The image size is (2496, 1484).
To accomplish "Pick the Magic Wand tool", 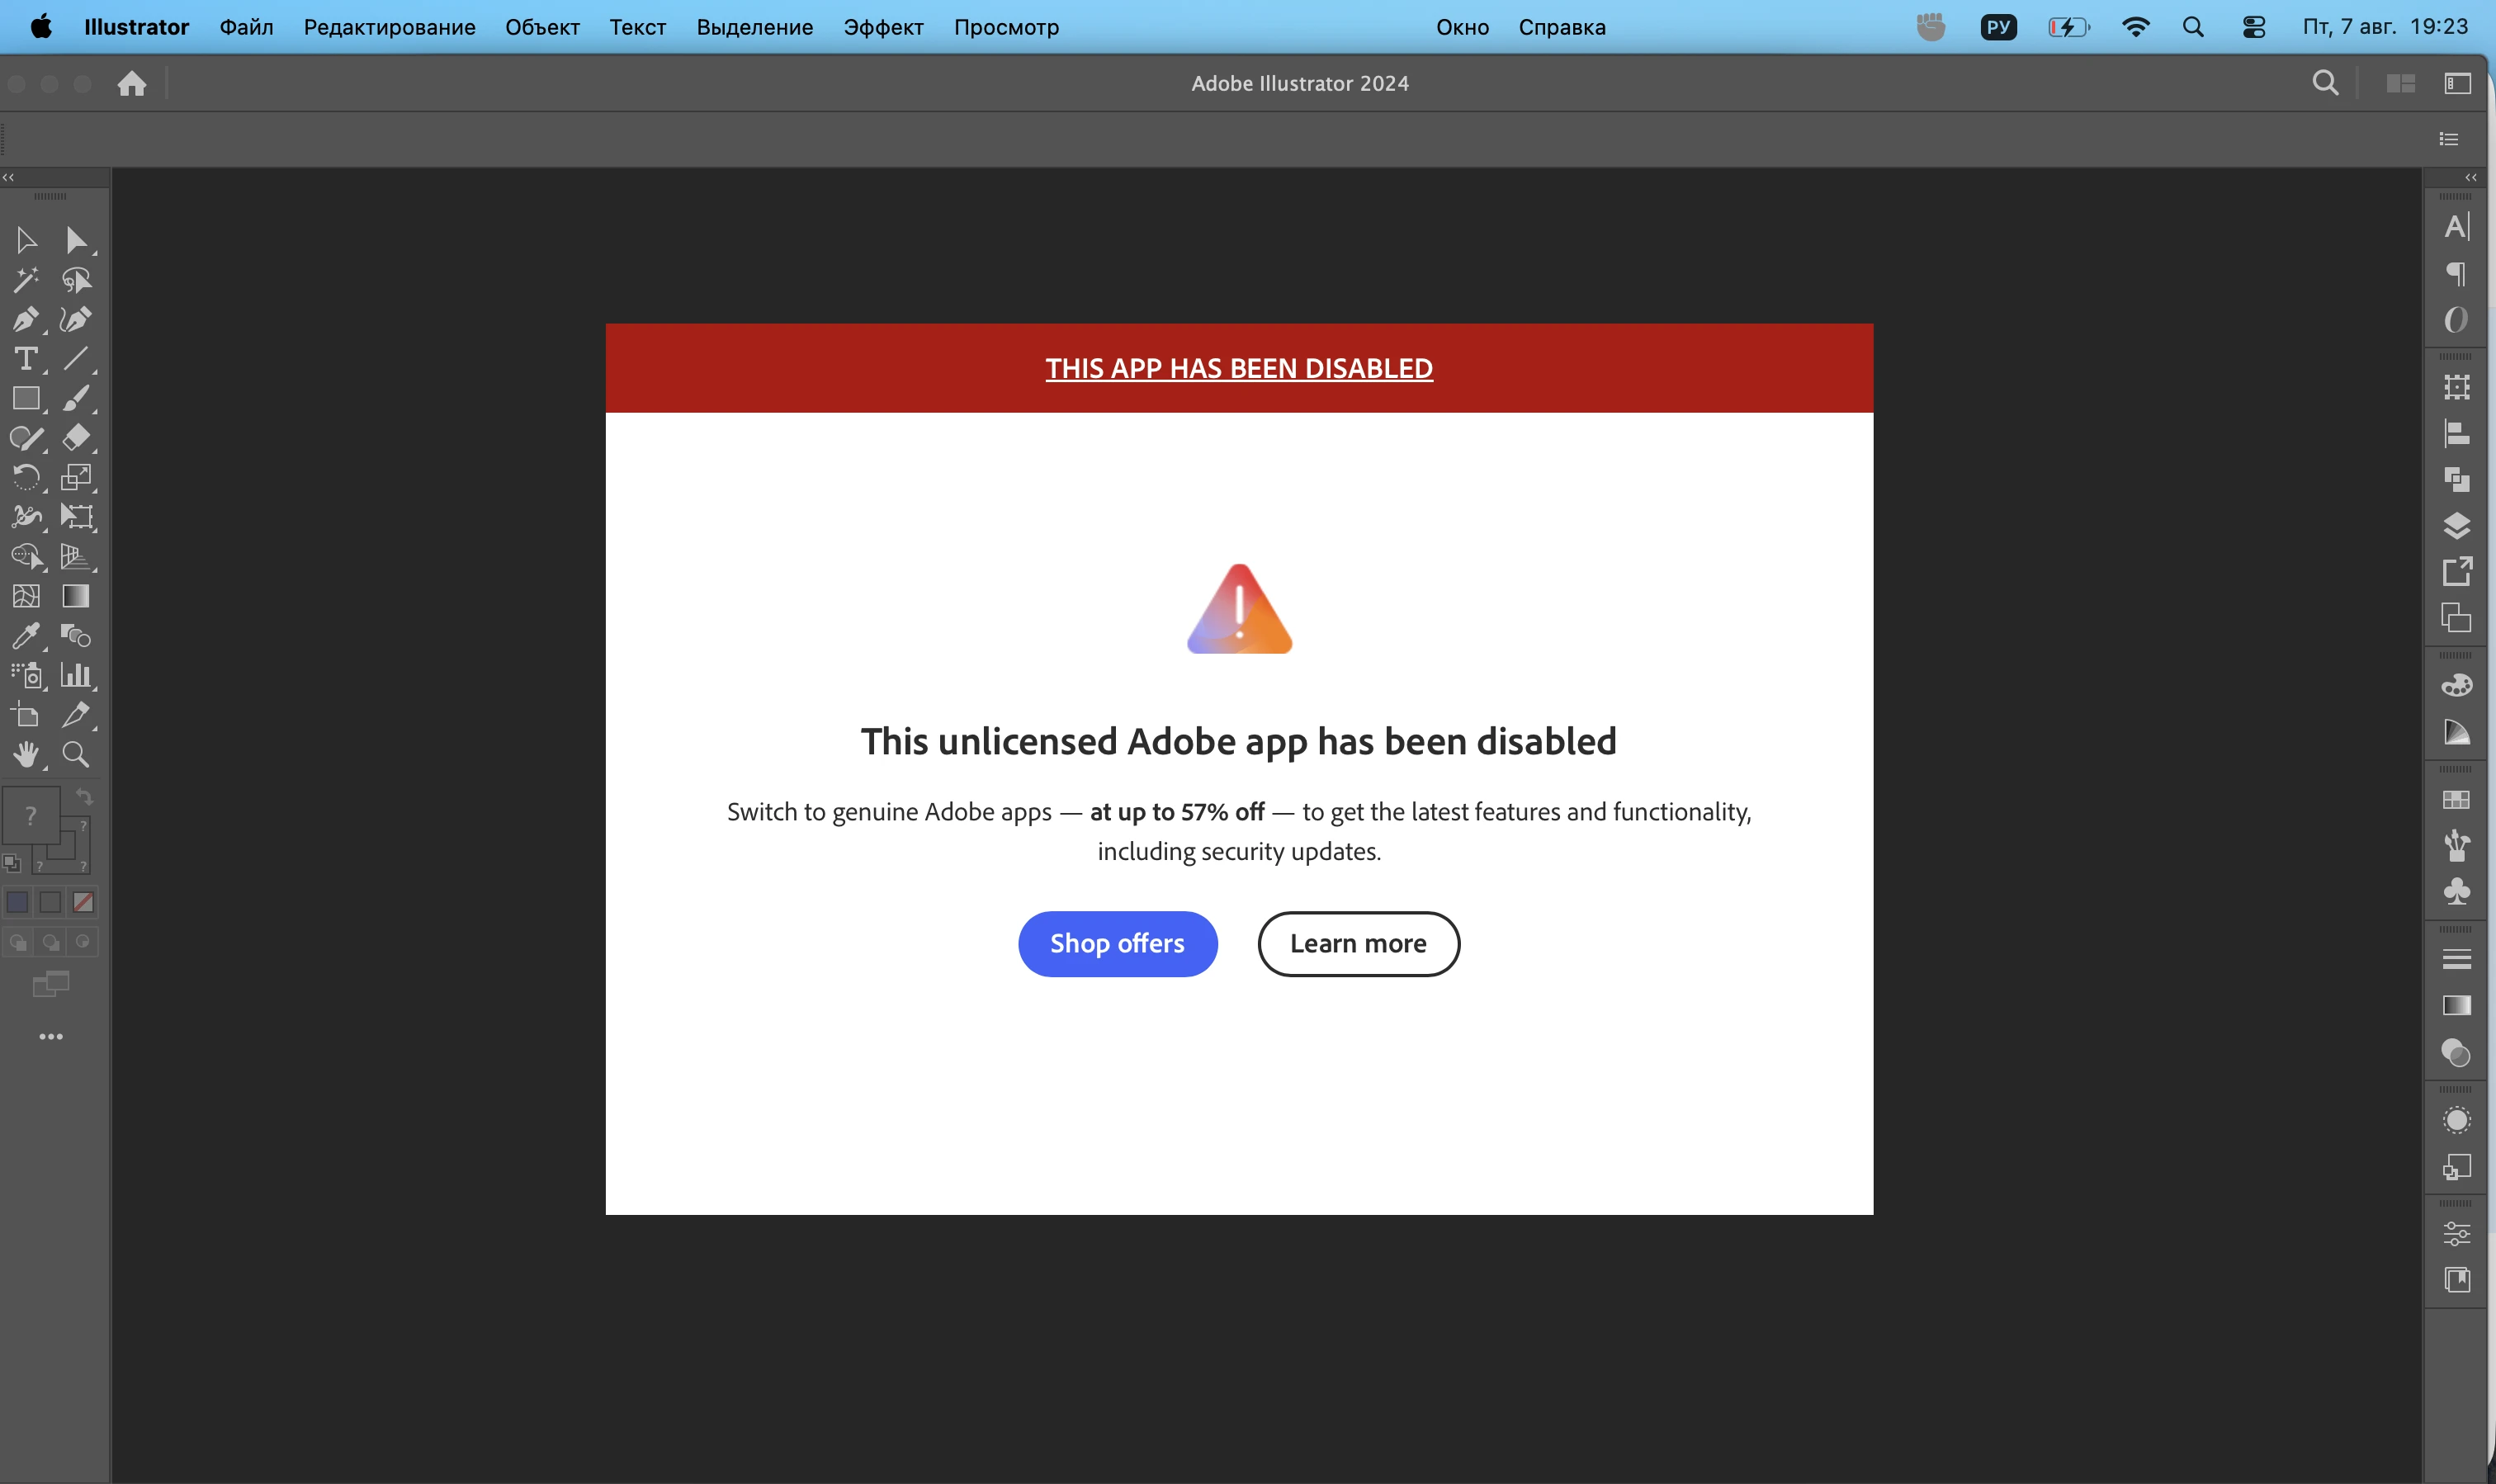I will click(26, 280).
